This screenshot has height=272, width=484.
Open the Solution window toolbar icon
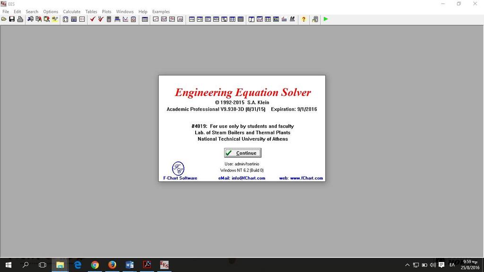[x=208, y=19]
